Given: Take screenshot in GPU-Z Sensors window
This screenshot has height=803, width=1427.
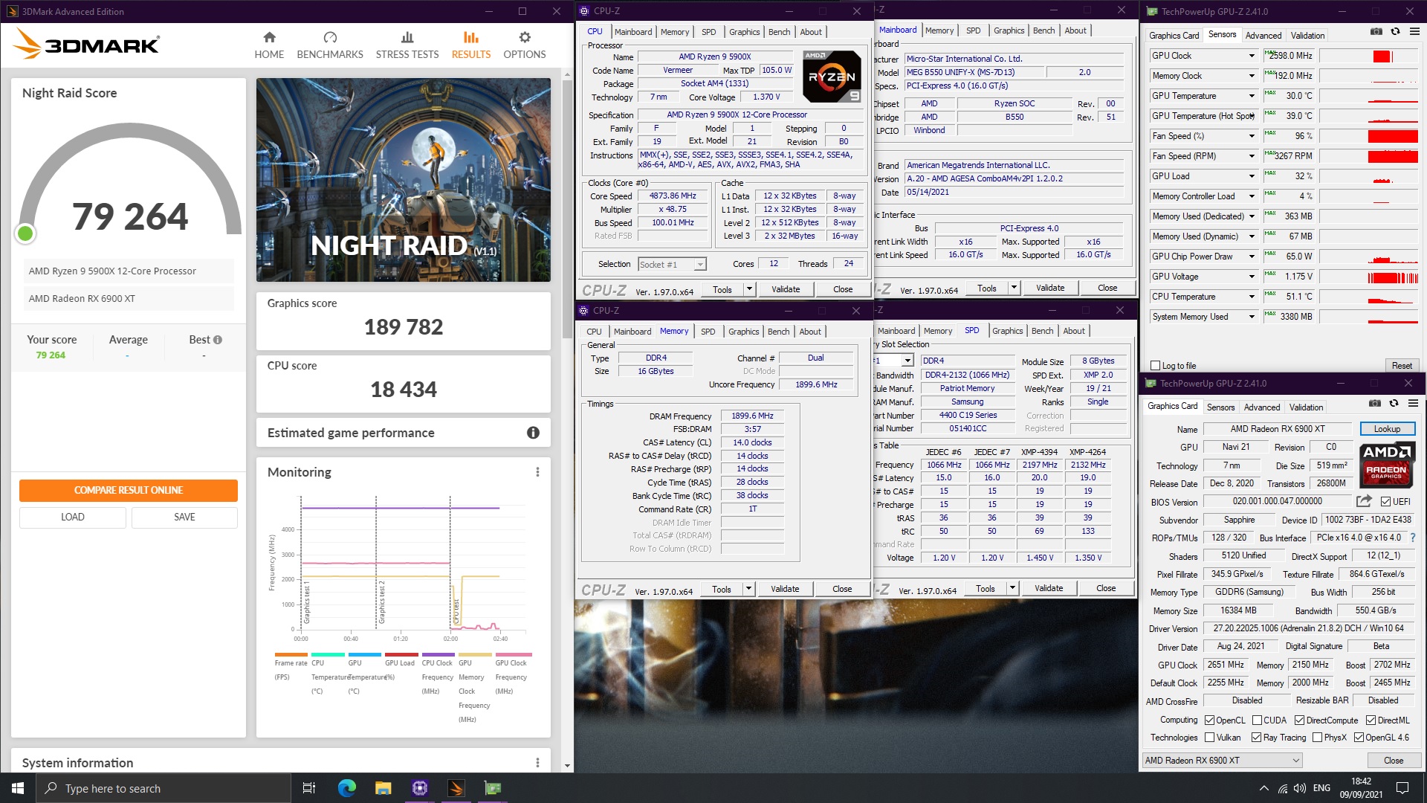Looking at the screenshot, I should coord(1376,31).
